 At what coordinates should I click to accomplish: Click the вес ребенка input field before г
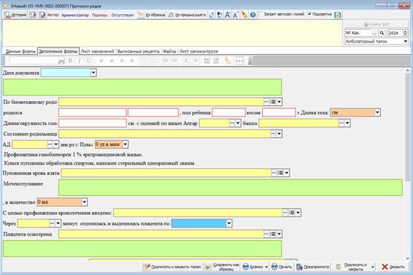click(x=279, y=113)
